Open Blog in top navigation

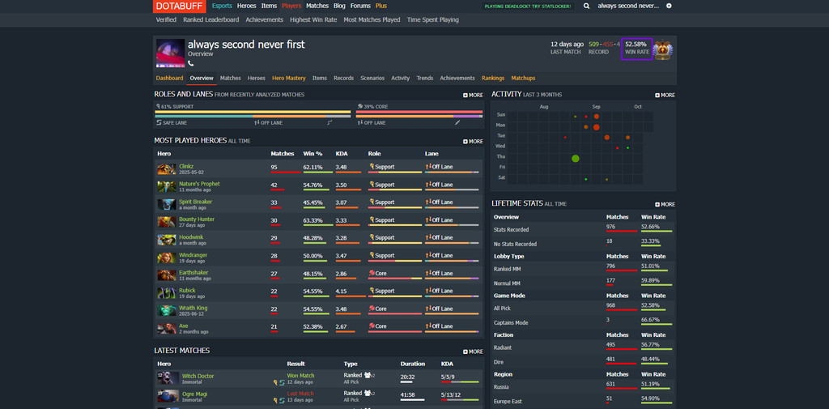pyautogui.click(x=339, y=6)
